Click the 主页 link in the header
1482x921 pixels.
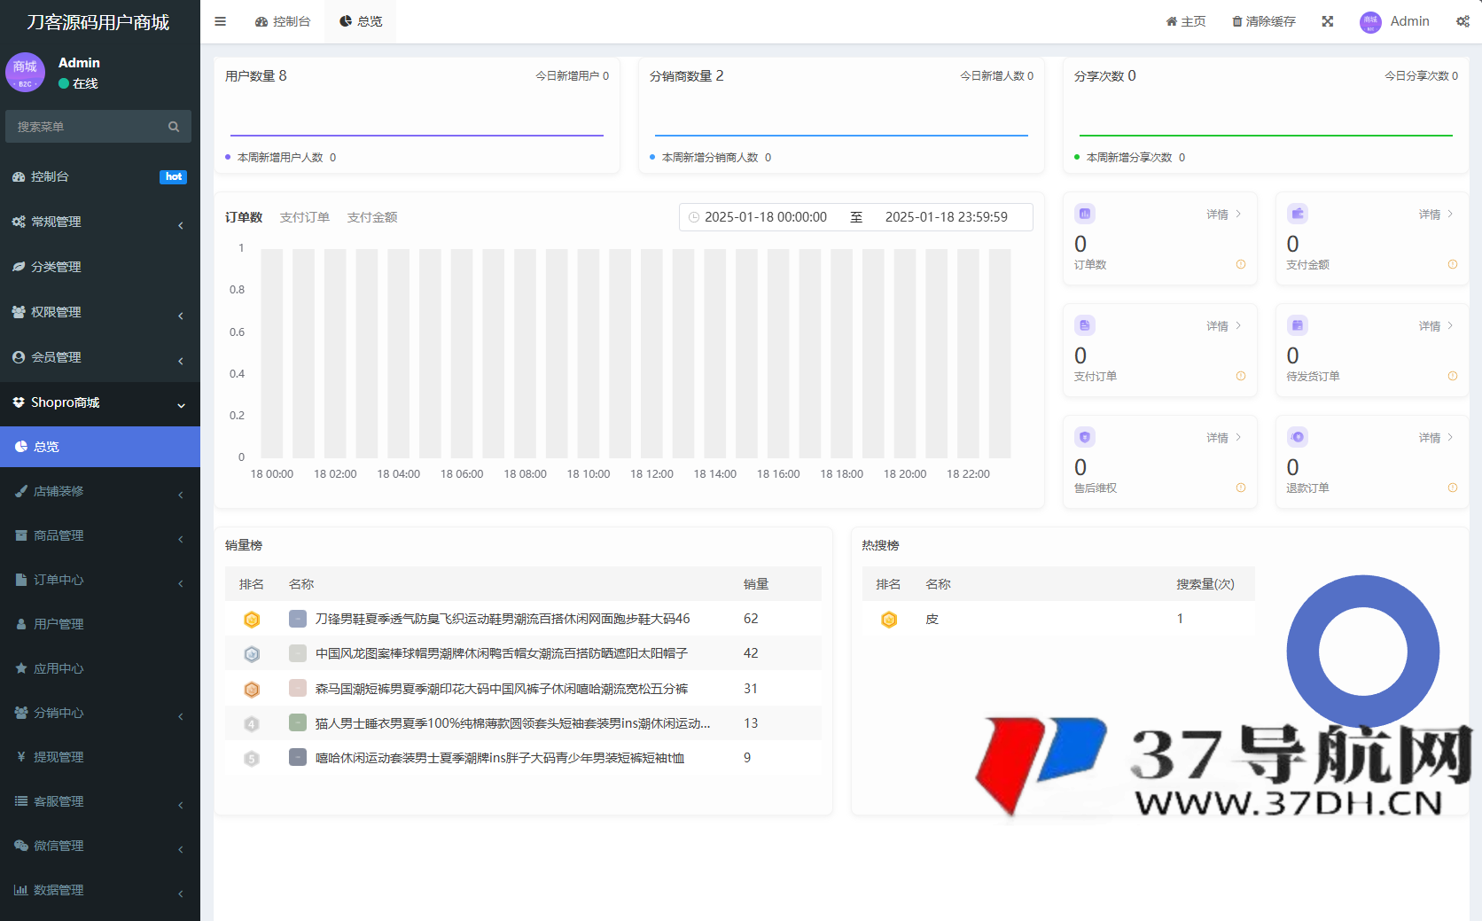point(1186,20)
